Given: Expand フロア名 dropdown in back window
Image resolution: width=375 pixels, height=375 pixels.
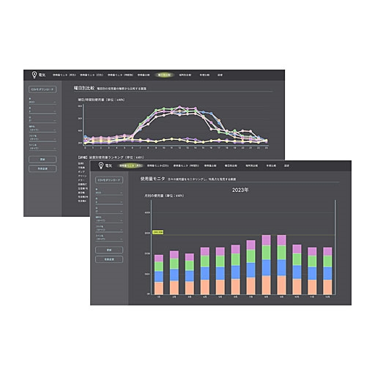Looking at the screenshot, I should (x=42, y=139).
